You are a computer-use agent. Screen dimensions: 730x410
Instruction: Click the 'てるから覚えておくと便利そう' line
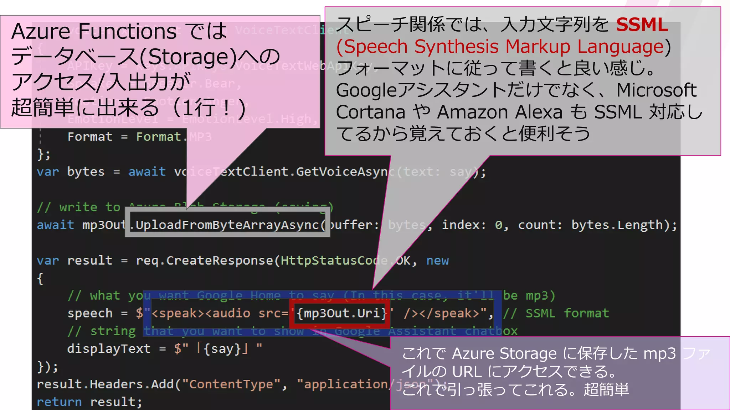pyautogui.click(x=463, y=134)
